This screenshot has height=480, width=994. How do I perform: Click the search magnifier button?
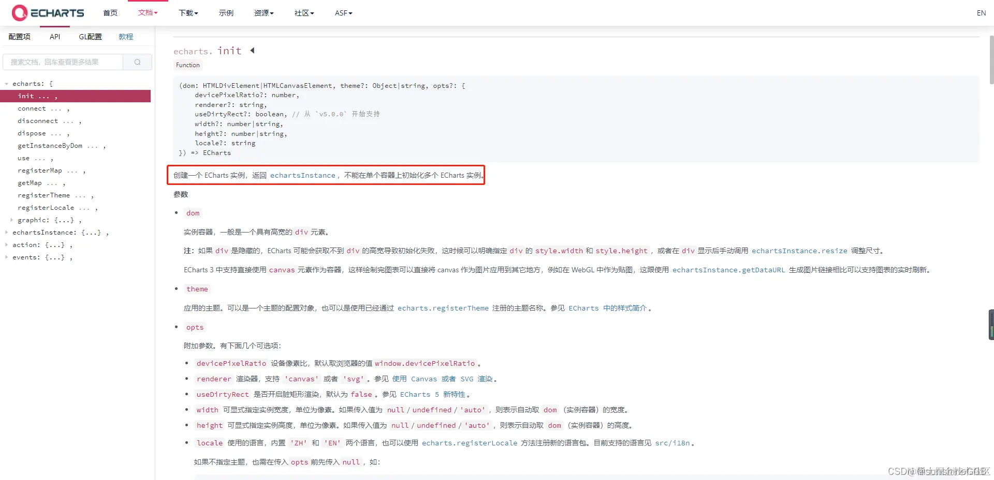(137, 62)
